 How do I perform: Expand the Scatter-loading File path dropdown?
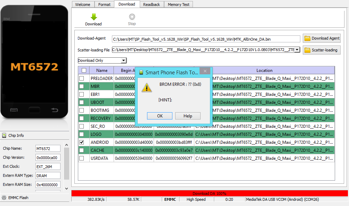point(297,50)
